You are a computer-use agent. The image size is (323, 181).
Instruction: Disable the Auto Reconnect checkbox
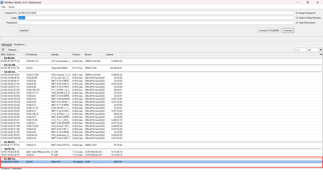(x=297, y=23)
